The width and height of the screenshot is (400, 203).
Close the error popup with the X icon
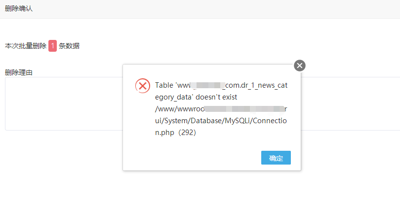pos(299,66)
